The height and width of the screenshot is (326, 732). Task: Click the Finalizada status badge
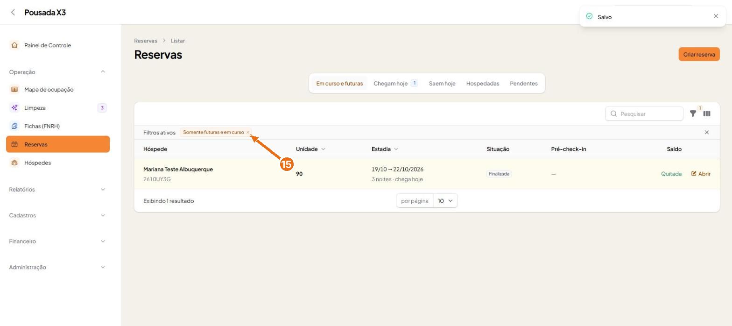[499, 174]
